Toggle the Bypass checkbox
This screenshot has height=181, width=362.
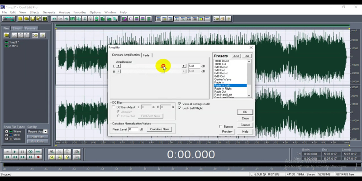click(221, 126)
